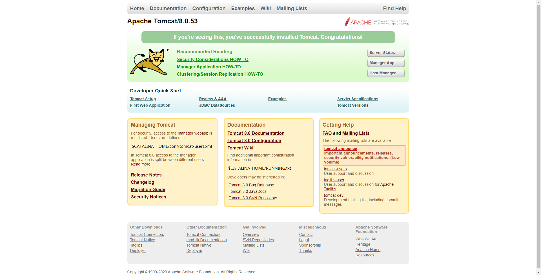Open Resources link in footer
Image resolution: width=541 pixels, height=275 pixels.
click(x=365, y=255)
